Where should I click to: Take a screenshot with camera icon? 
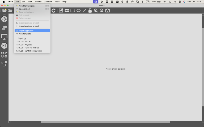tap(107, 11)
